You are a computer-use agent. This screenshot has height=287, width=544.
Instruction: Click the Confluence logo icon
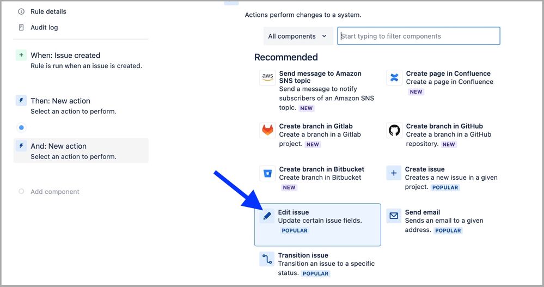[394, 77]
